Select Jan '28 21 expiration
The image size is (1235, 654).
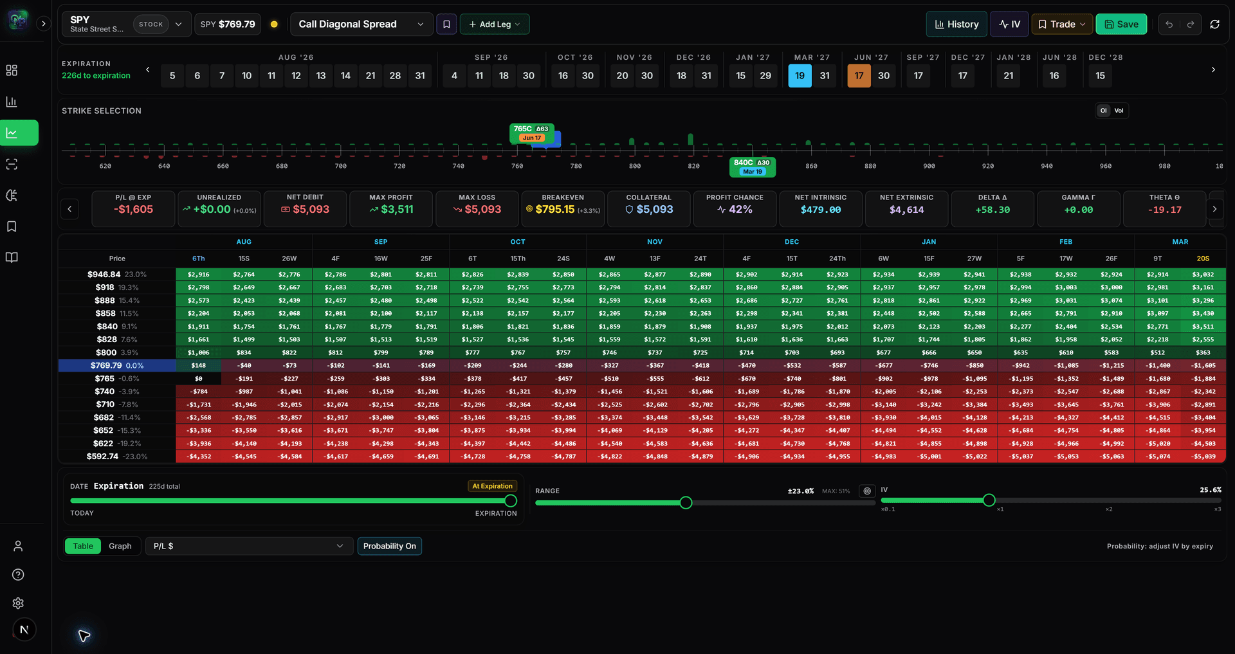pyautogui.click(x=1009, y=76)
